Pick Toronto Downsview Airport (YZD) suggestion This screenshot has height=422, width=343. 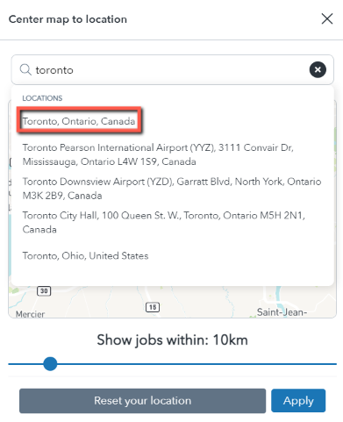point(172,189)
